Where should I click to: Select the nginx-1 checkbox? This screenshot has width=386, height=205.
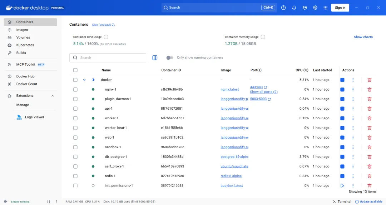[x=75, y=89]
